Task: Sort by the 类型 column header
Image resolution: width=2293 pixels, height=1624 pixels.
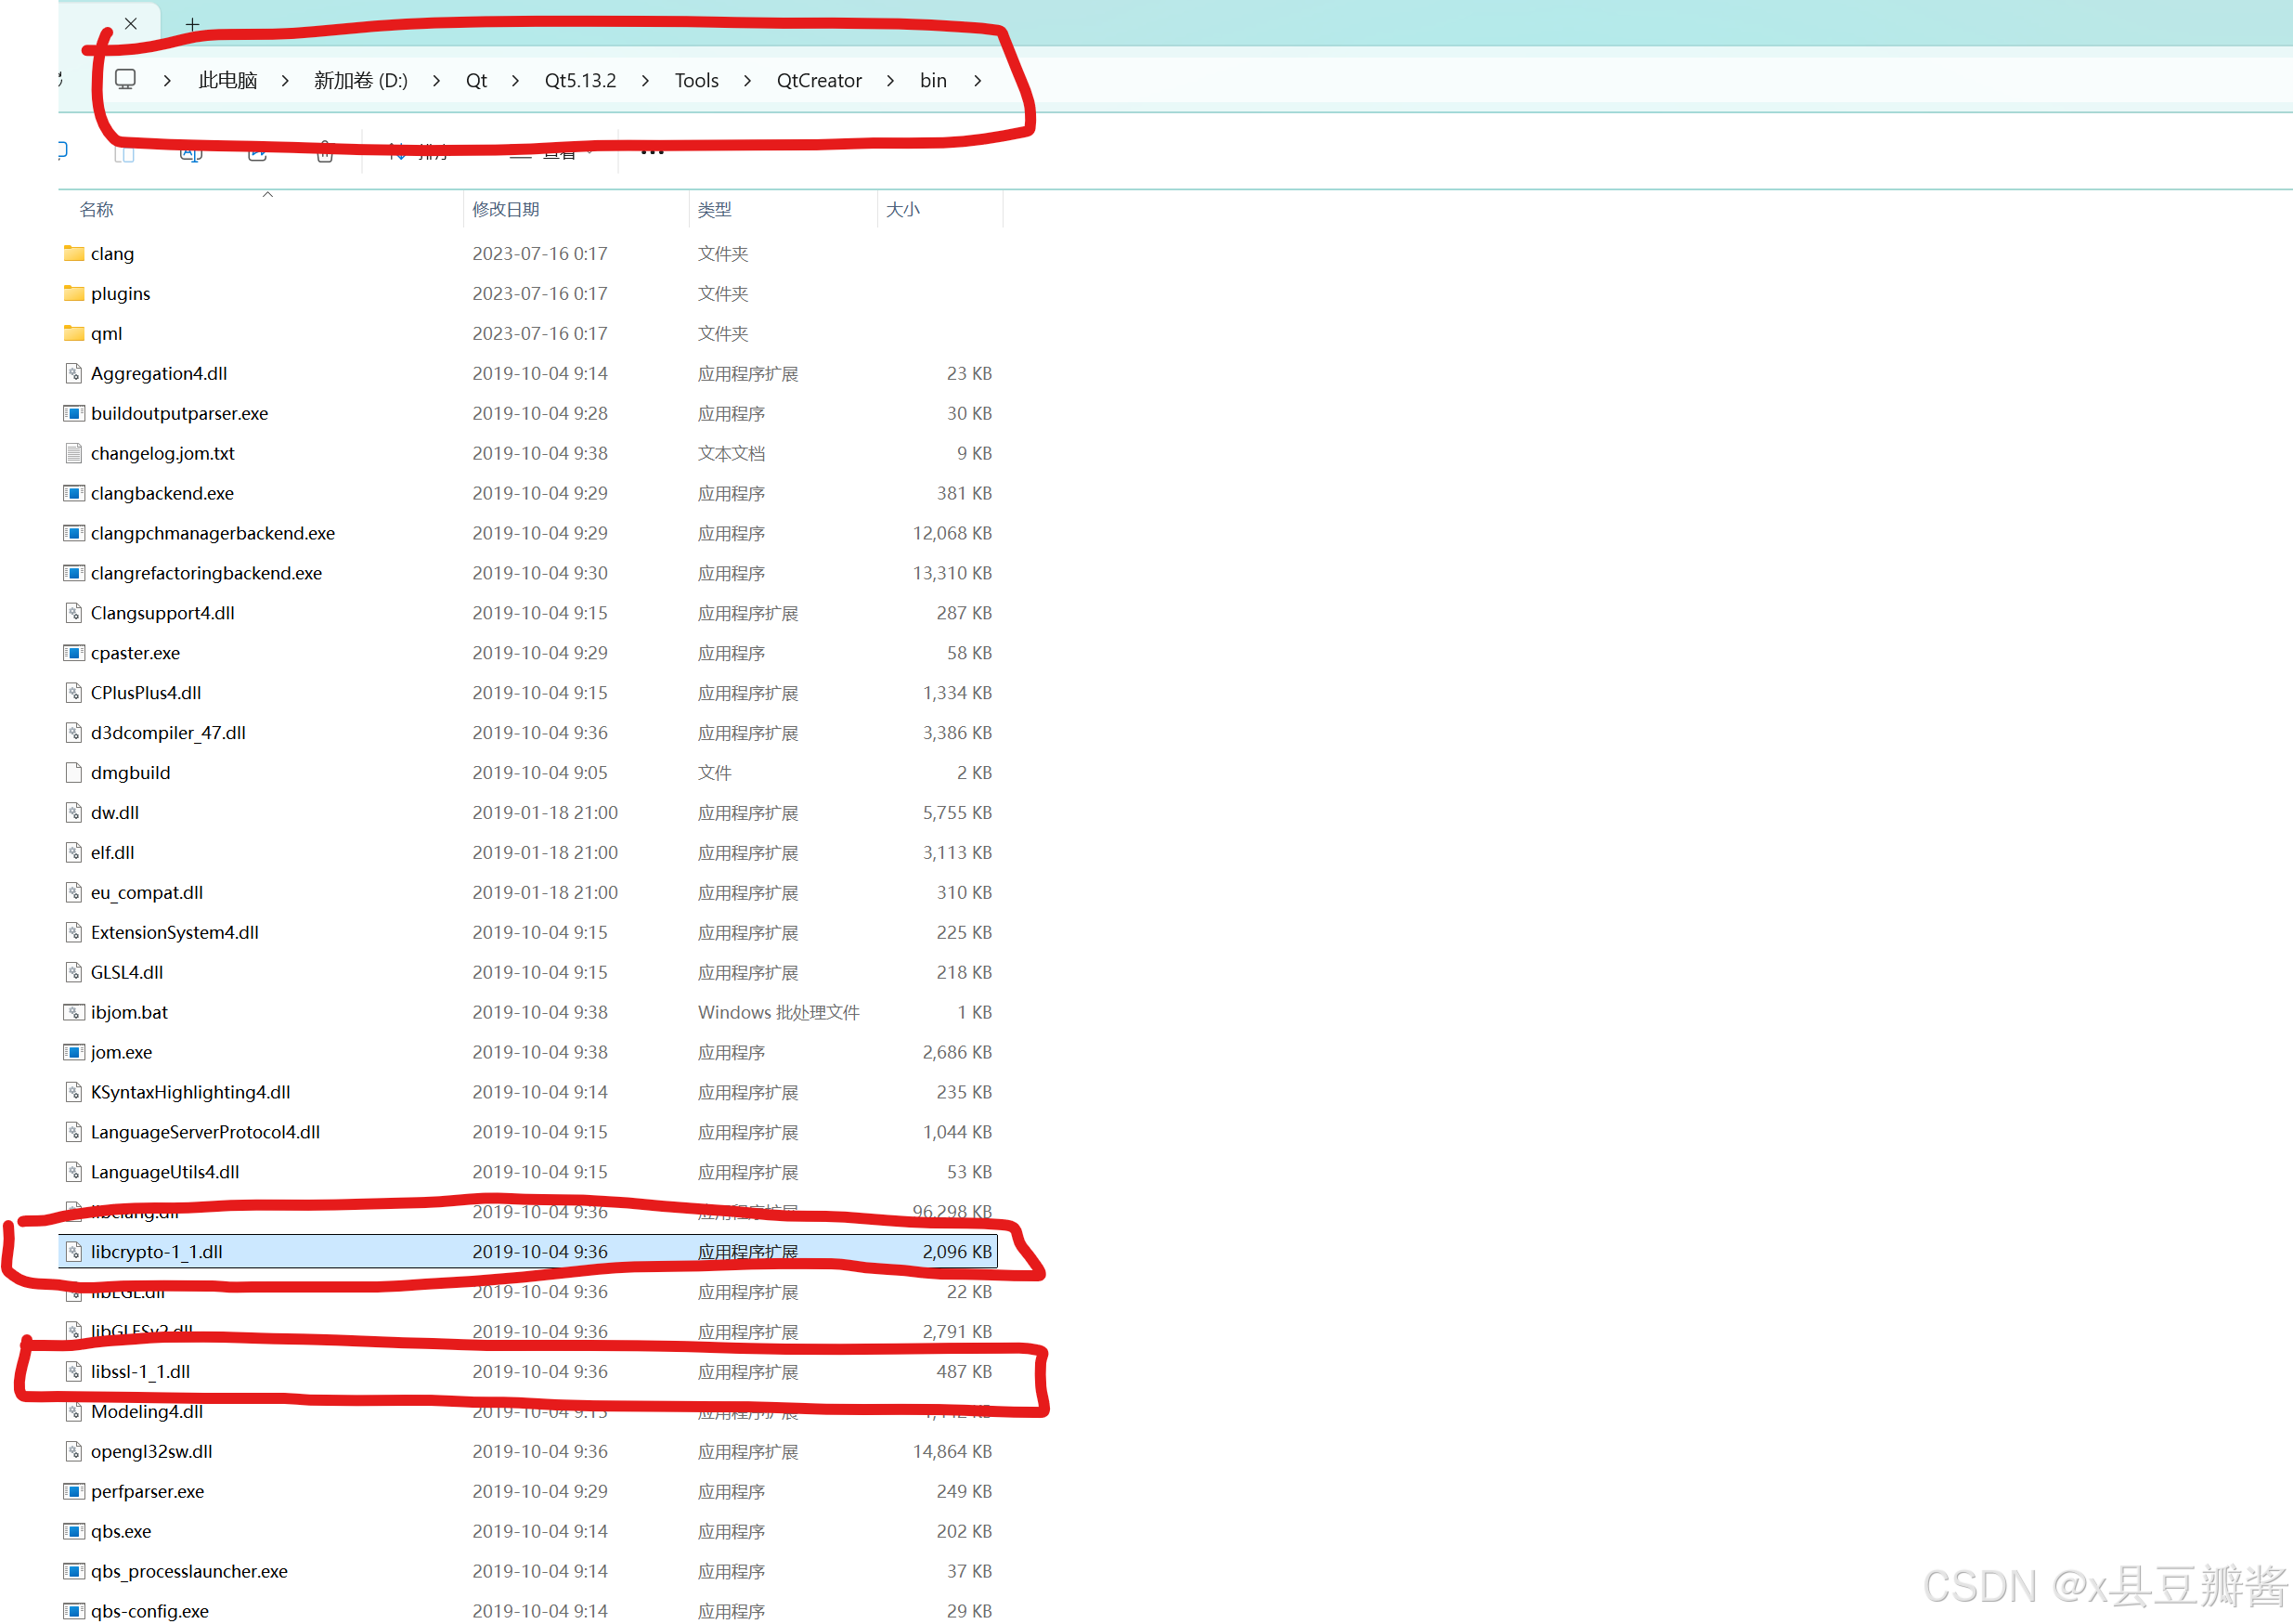Action: [715, 209]
